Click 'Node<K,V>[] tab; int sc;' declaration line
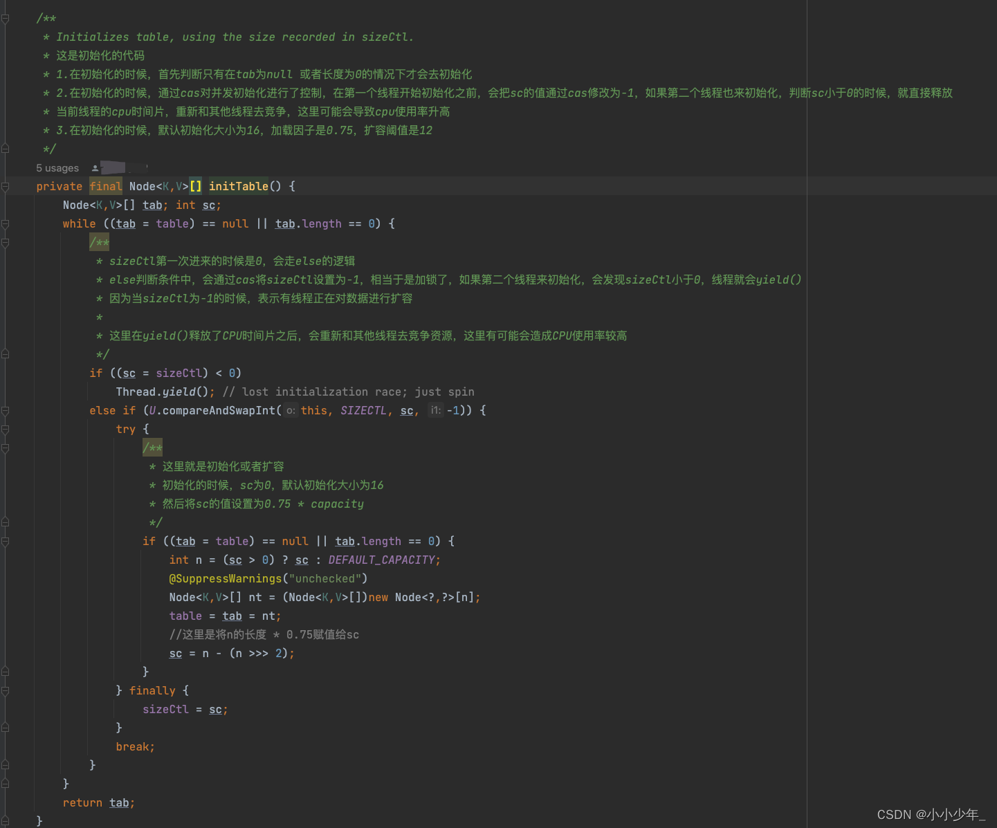997x828 pixels. tap(142, 205)
